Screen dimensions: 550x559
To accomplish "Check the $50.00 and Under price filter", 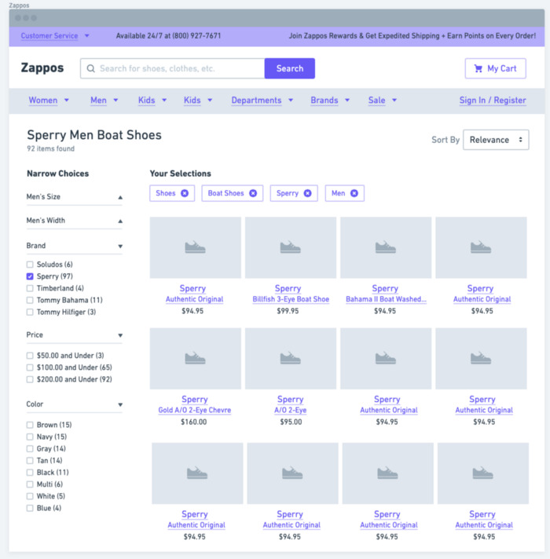I will 30,356.
